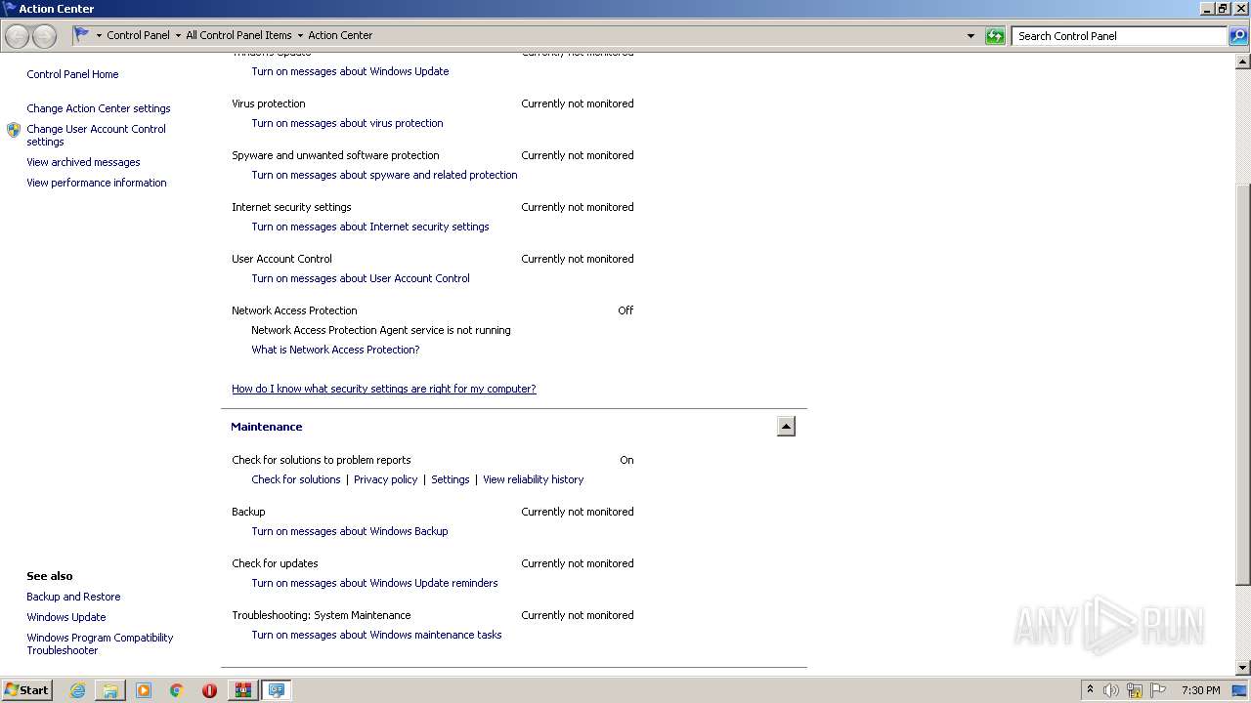Screen dimensions: 1251x703
Task: Collapse the Maintenance section
Action: (786, 427)
